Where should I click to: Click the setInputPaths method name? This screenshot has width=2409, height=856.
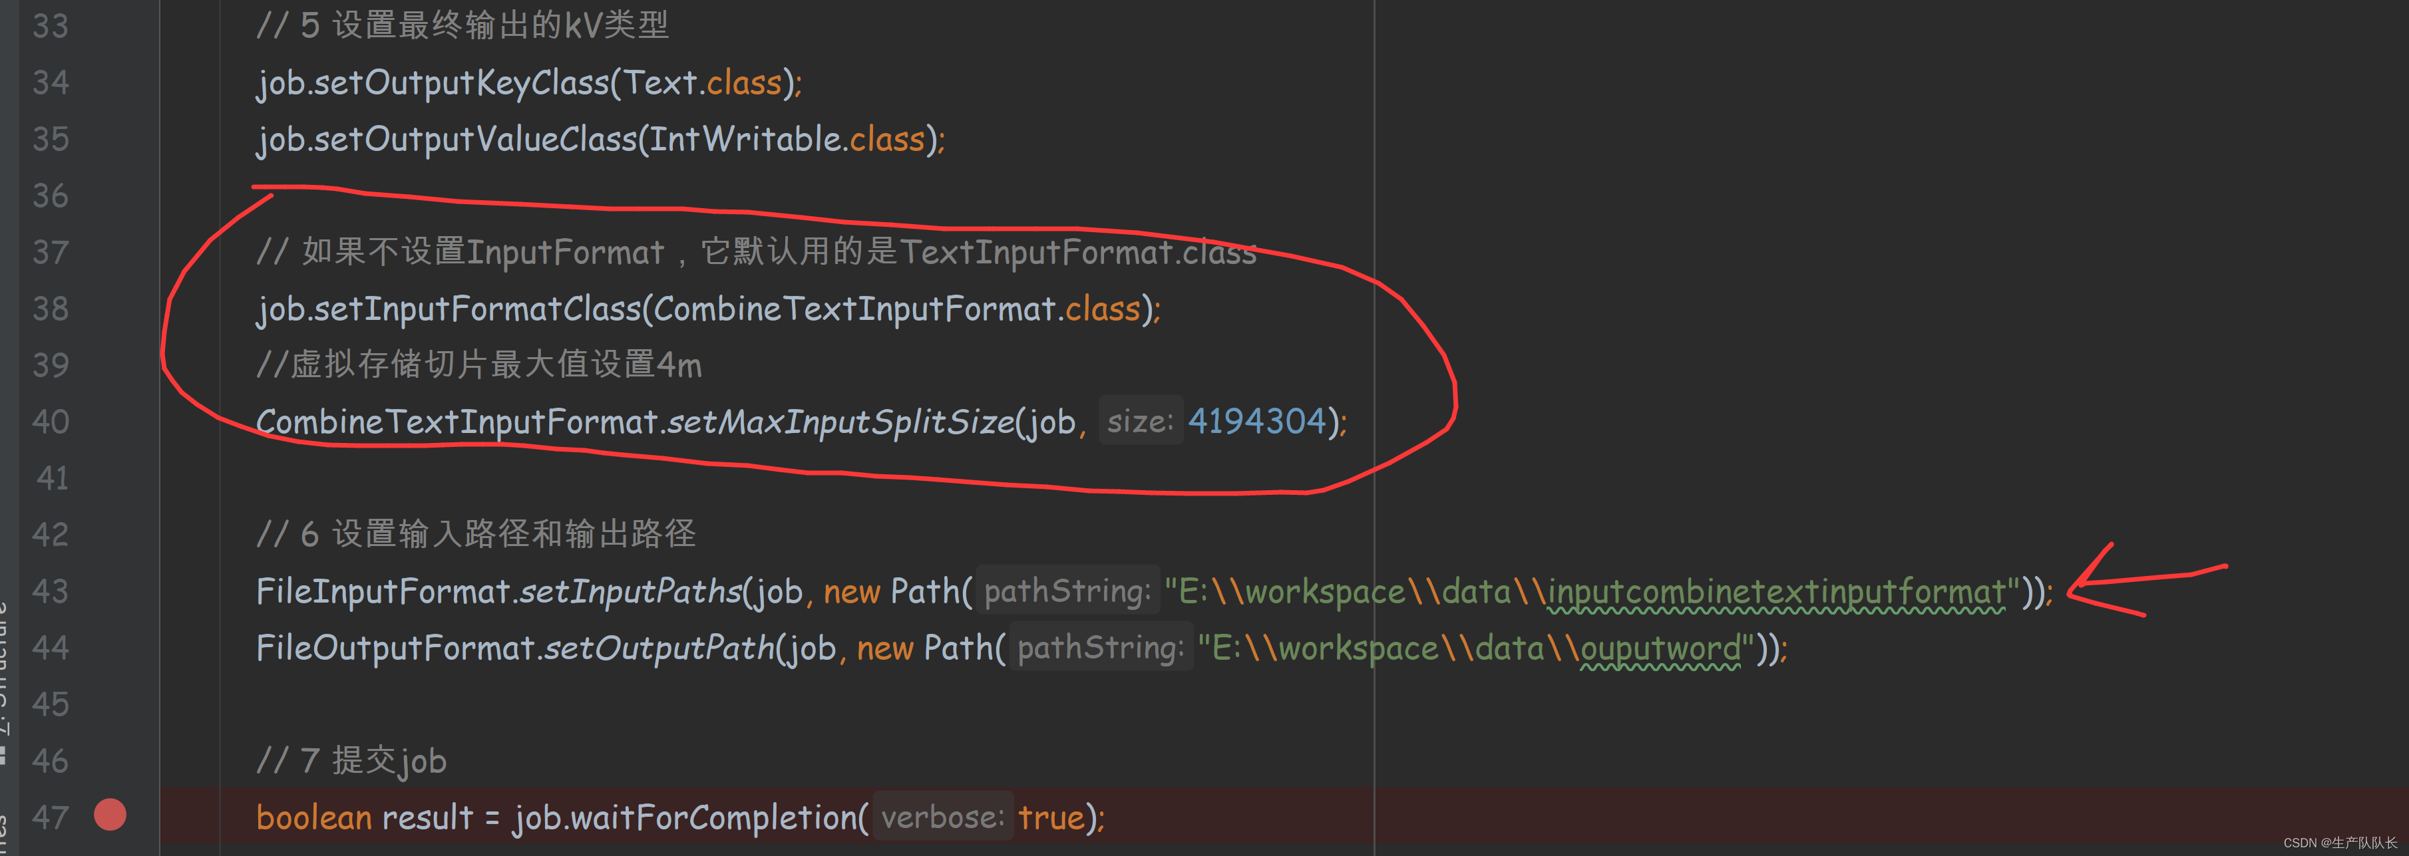pos(632,591)
